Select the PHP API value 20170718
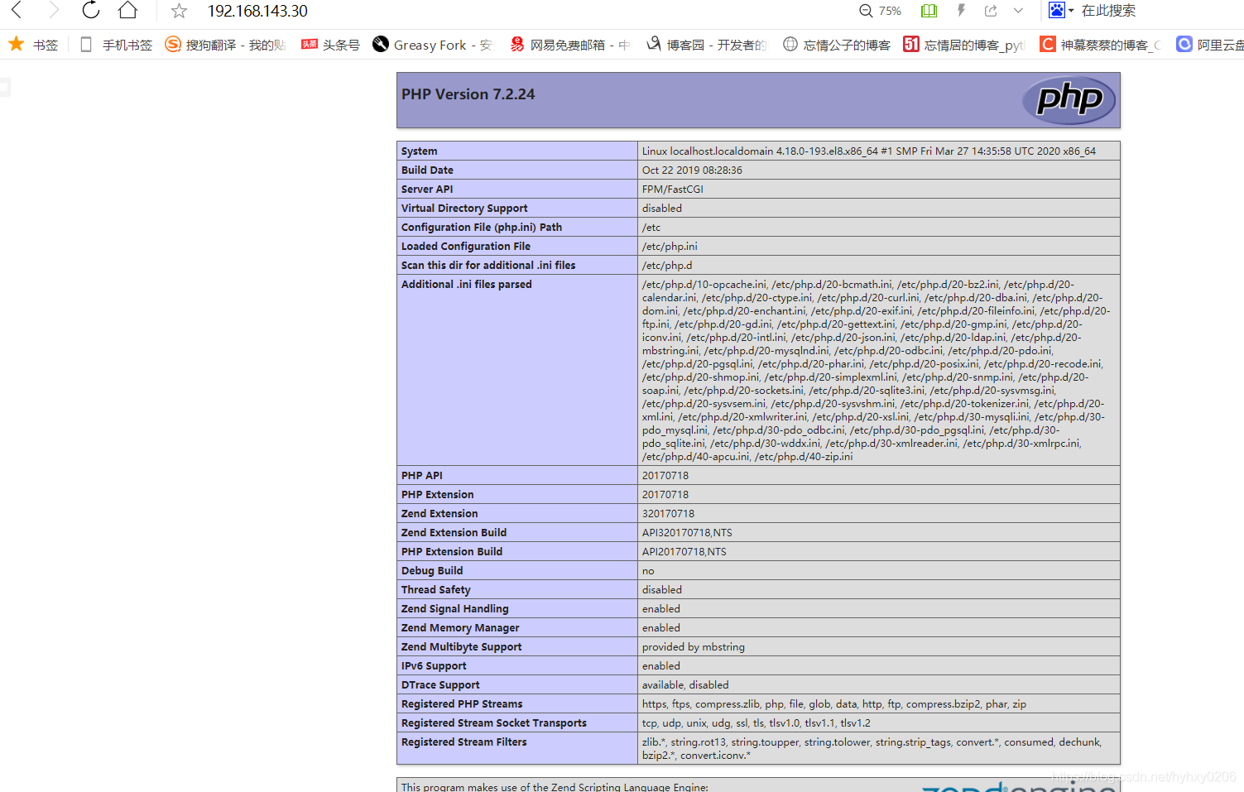This screenshot has height=792, width=1244. pyautogui.click(x=665, y=476)
